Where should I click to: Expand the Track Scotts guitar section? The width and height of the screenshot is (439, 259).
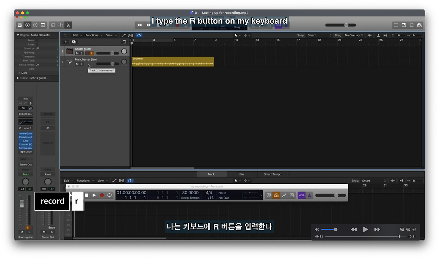pyautogui.click(x=18, y=78)
